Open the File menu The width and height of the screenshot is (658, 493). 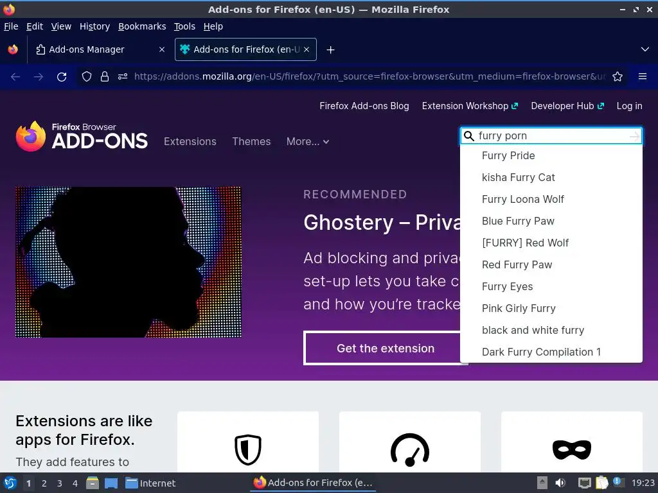(x=11, y=26)
